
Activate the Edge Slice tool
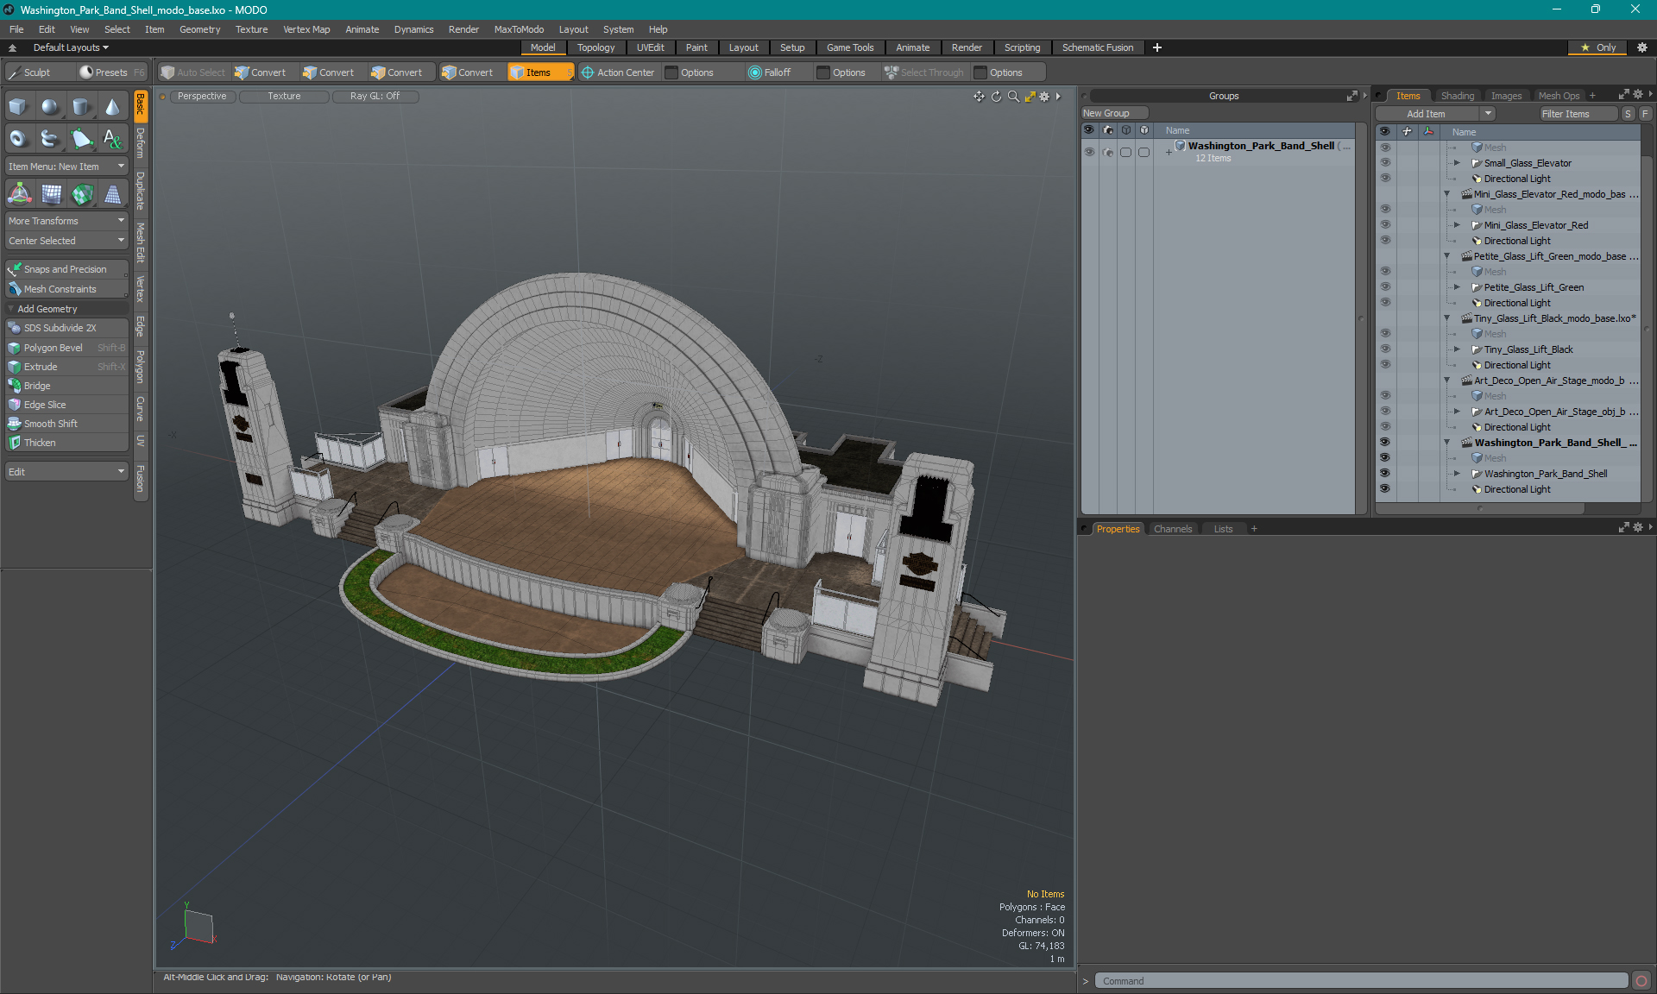[x=66, y=405]
